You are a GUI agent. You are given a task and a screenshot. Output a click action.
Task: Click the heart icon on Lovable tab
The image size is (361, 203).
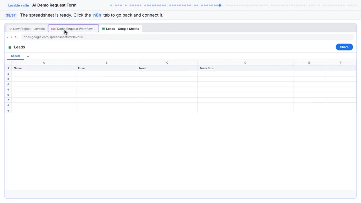click(11, 29)
